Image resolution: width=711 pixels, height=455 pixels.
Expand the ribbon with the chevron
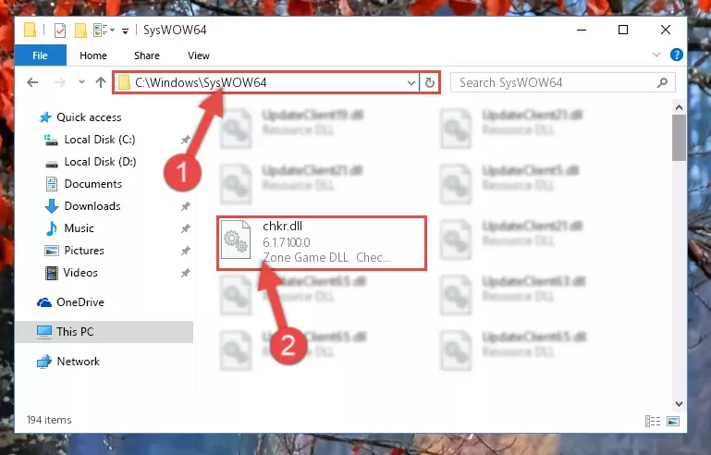[x=656, y=55]
